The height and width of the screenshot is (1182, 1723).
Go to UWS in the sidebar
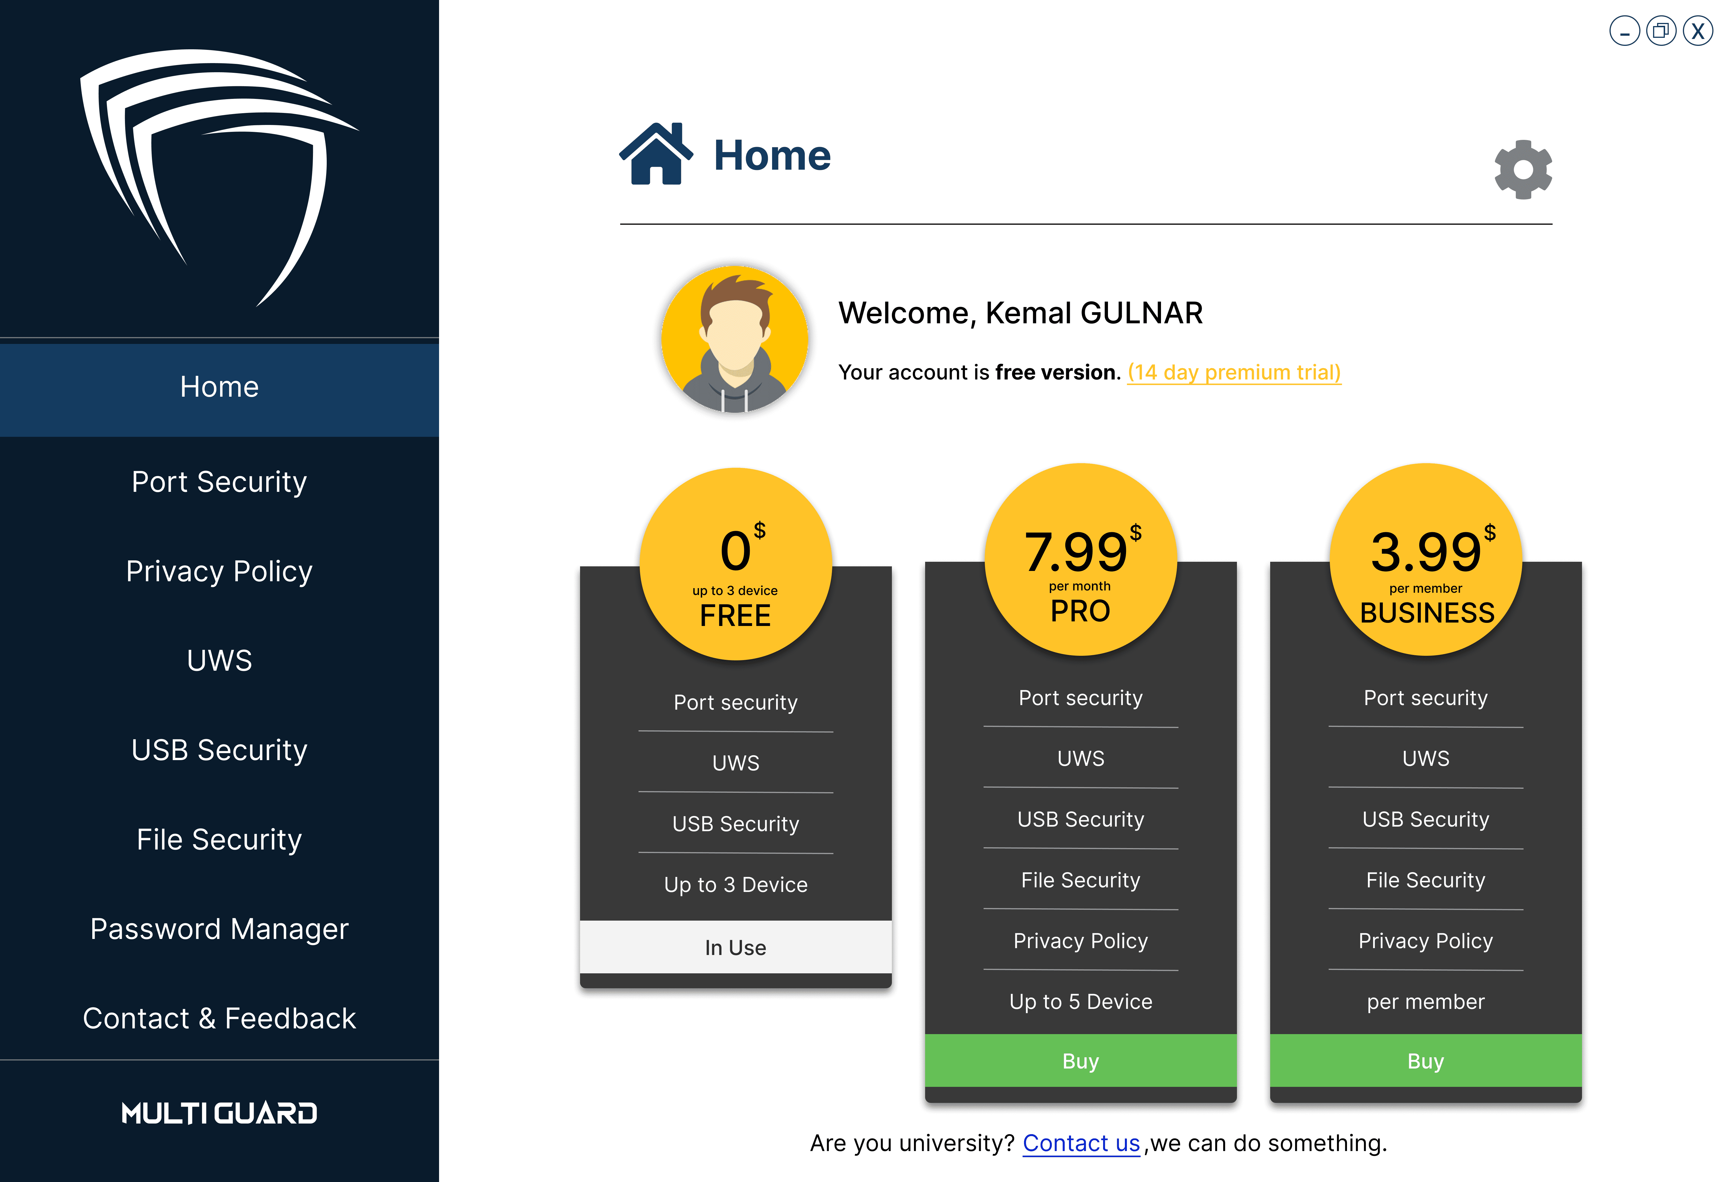point(220,661)
